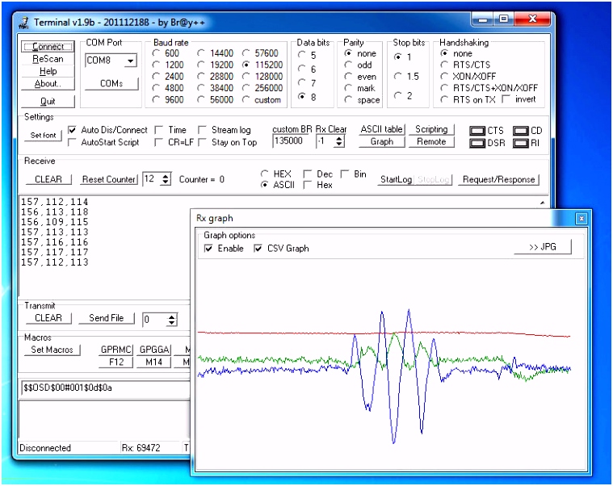This screenshot has width=613, height=486.
Task: Click the StartLog button
Action: [x=396, y=179]
